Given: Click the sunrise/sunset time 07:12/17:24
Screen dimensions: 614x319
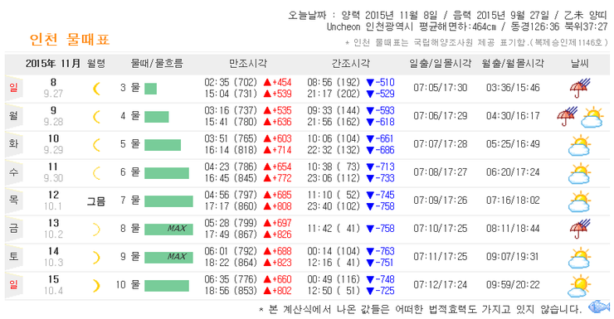Looking at the screenshot, I should 441,285.
